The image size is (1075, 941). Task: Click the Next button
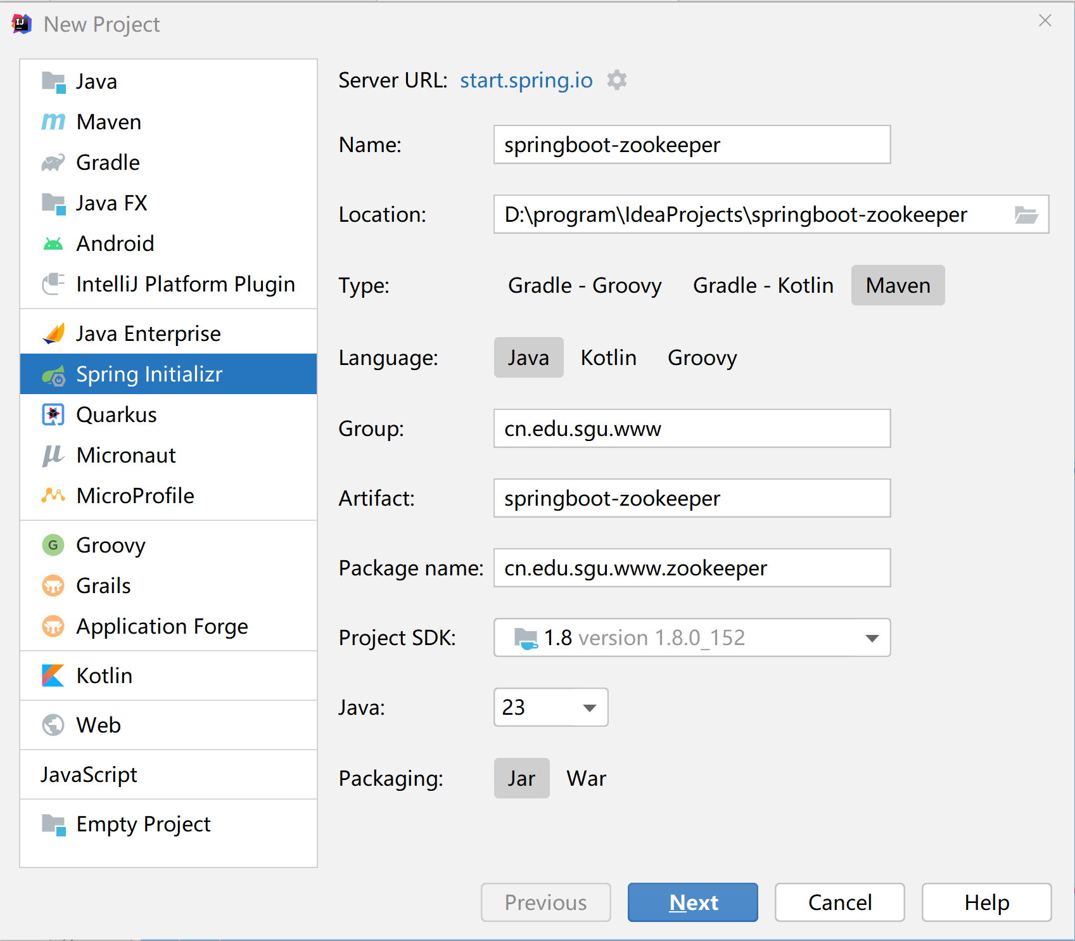[x=693, y=902]
